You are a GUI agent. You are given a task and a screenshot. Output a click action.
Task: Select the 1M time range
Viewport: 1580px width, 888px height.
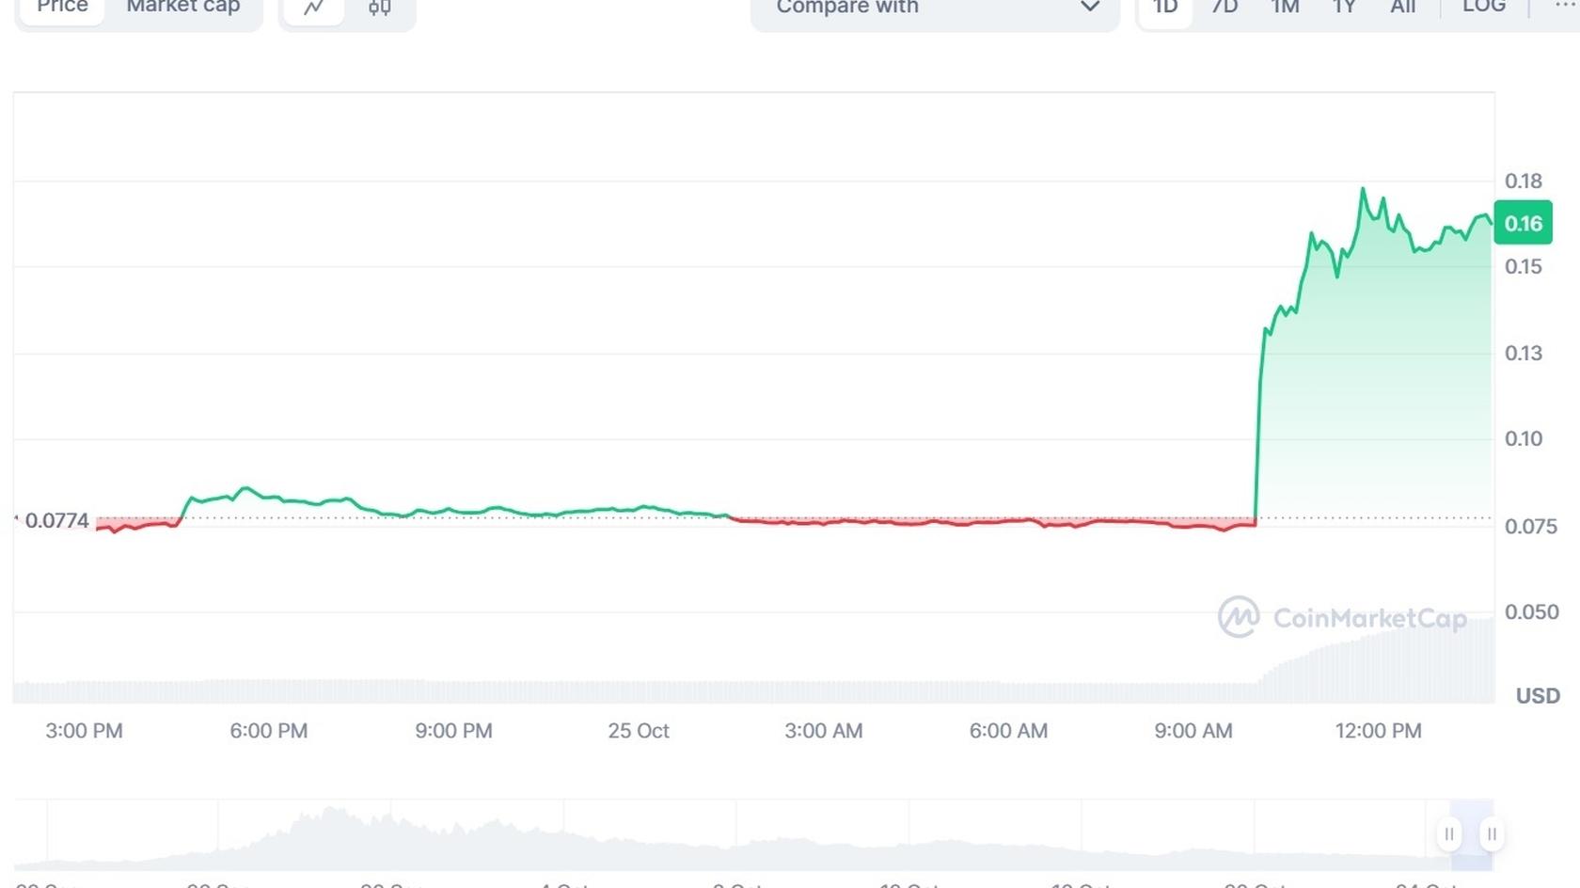click(x=1285, y=8)
